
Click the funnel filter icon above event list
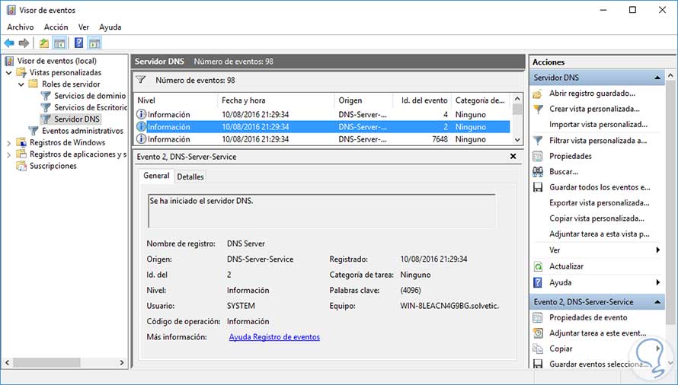(140, 80)
